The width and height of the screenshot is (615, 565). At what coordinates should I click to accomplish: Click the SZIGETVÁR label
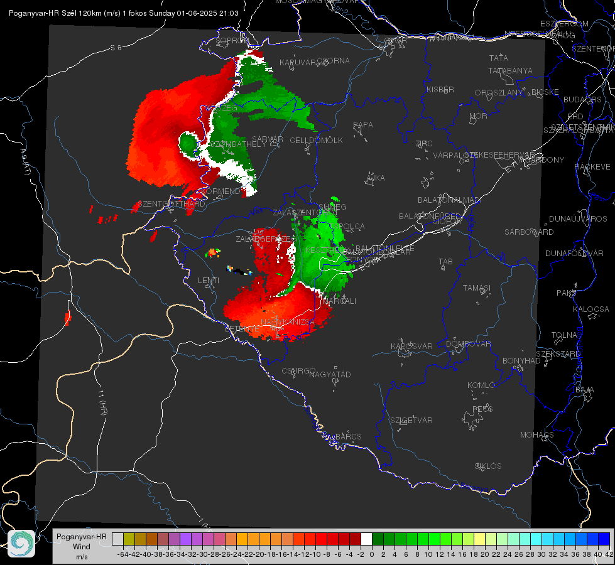point(411,421)
